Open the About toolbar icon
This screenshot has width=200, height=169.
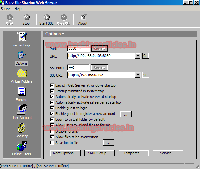pyautogui.click(x=83, y=20)
